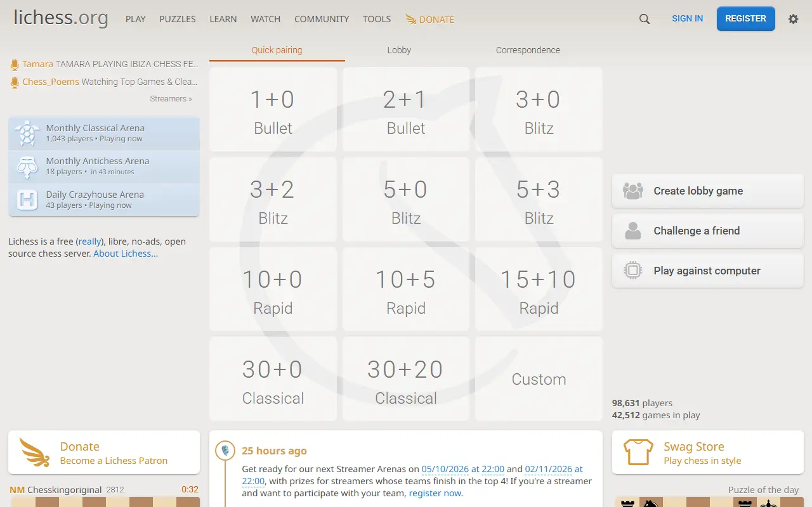Open the About Lichess link
812x507 pixels.
(126, 253)
